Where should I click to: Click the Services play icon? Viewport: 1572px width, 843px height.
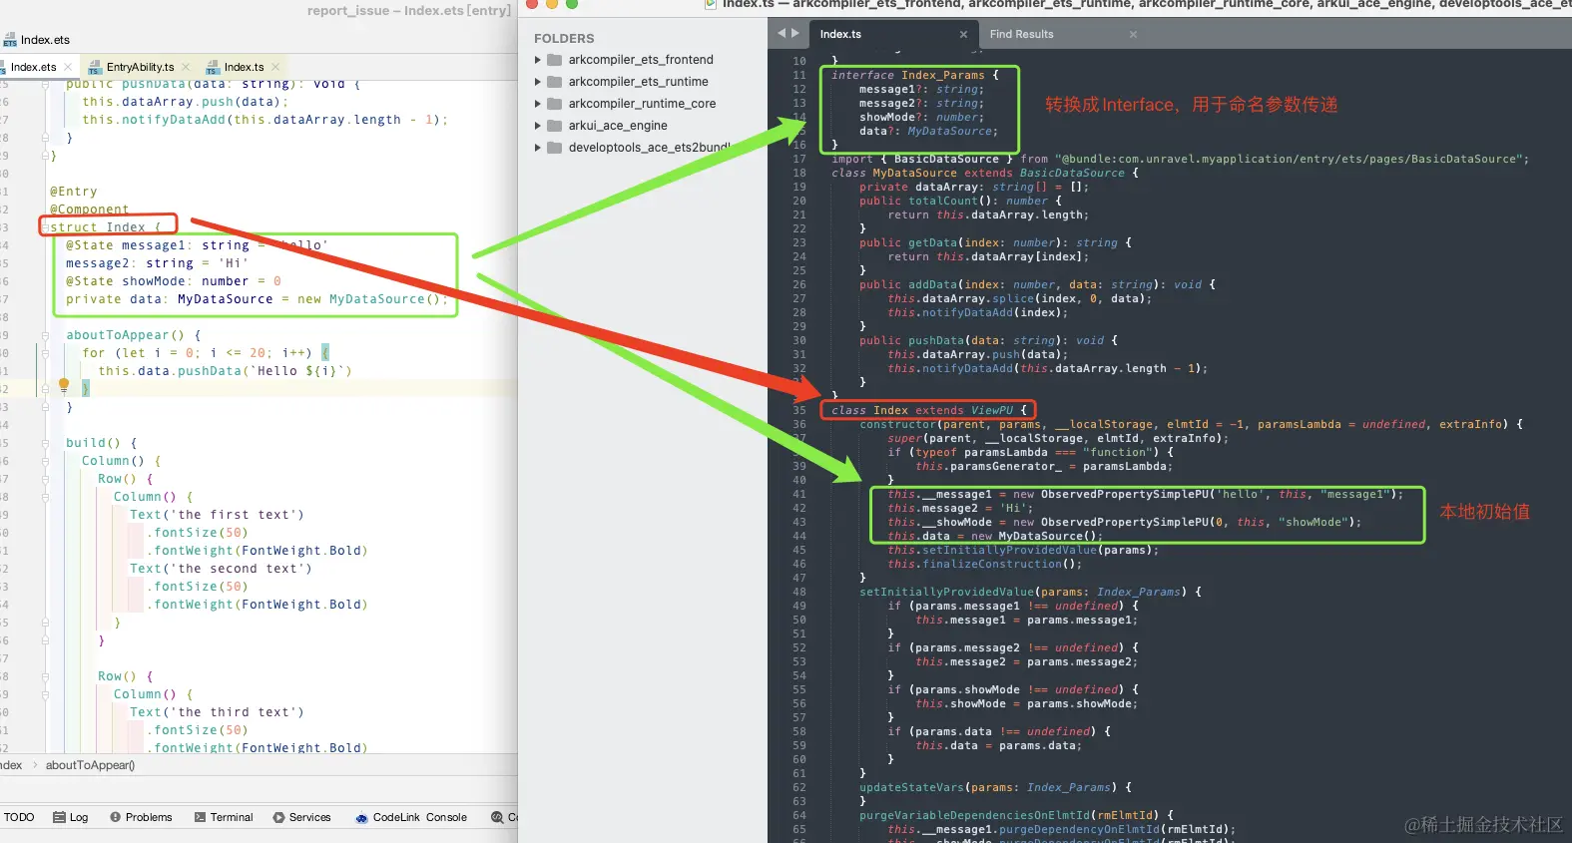[279, 817]
